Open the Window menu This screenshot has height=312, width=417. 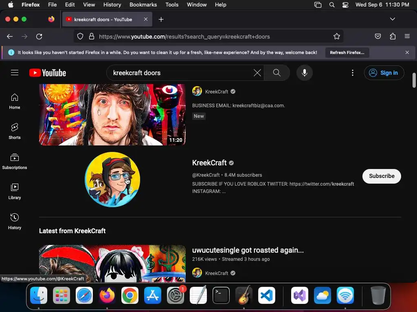click(197, 4)
